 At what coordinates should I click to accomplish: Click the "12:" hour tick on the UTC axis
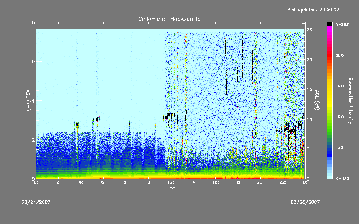(171, 182)
